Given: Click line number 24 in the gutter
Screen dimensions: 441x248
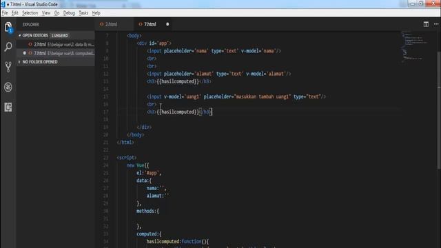Looking at the screenshot, I should pyautogui.click(x=105, y=165).
